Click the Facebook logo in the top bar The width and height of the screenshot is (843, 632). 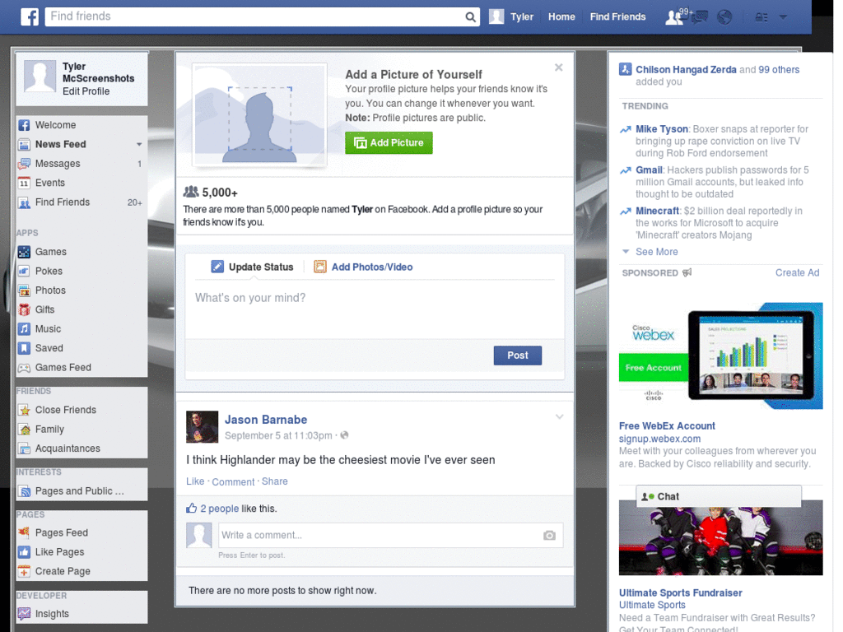30,16
